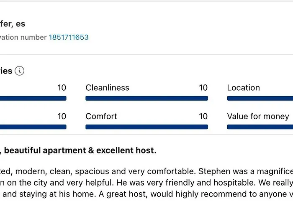Click the review title about excellent host
Image resolution: width=293 pixels, height=209 pixels.
point(78,150)
